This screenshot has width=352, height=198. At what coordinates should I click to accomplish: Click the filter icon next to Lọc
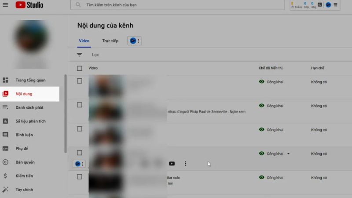coord(80,55)
